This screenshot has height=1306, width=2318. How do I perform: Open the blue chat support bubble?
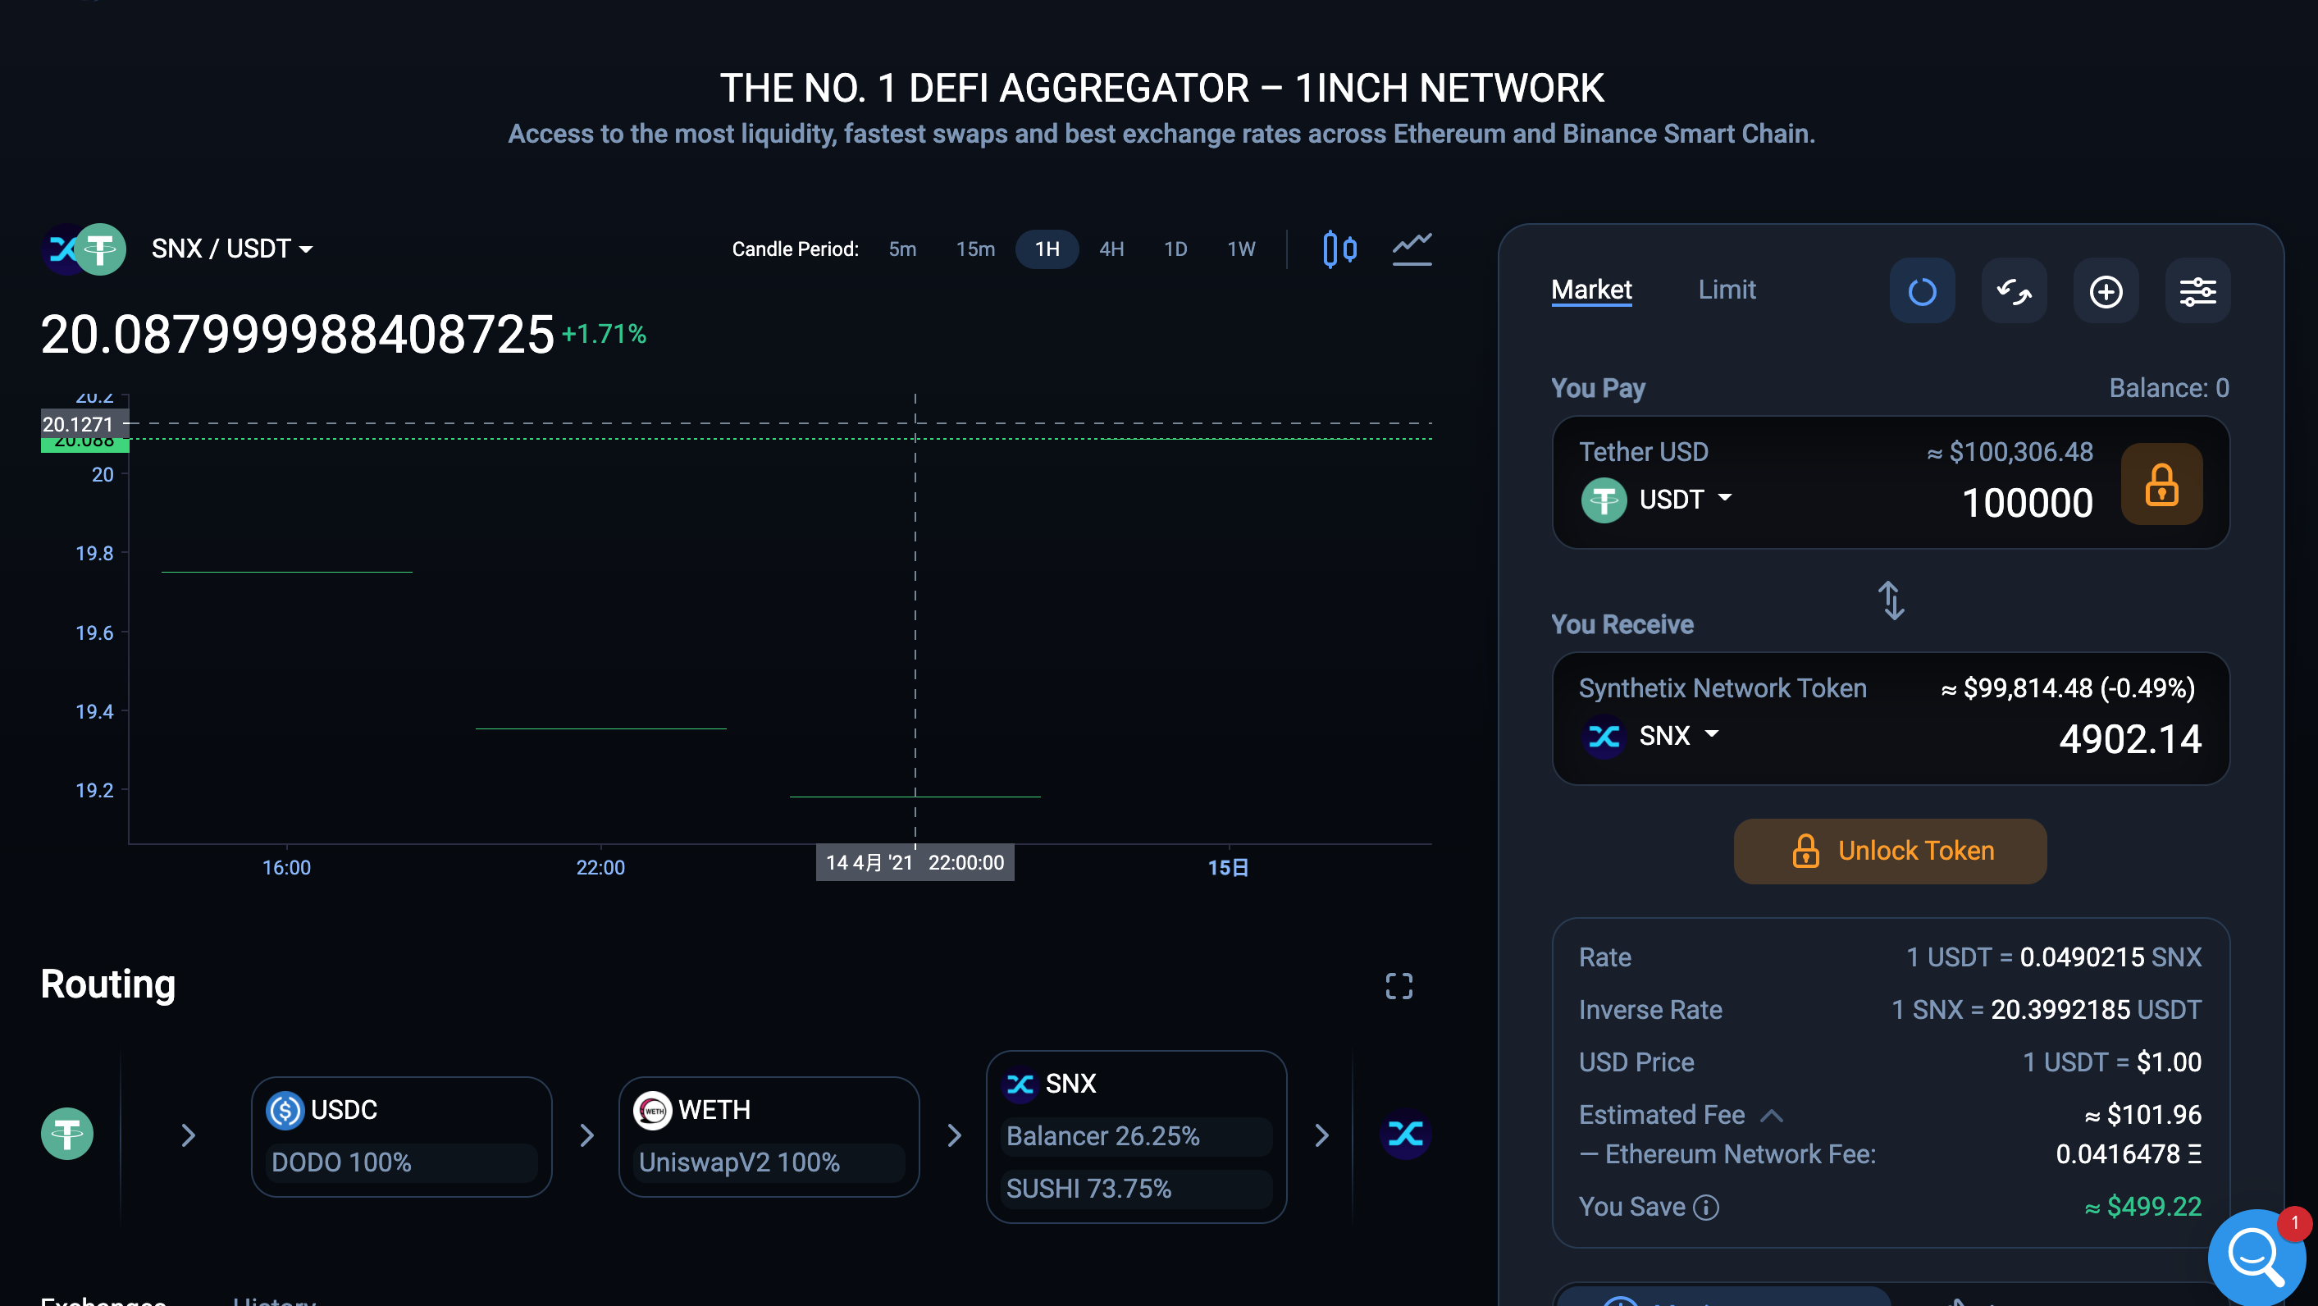pyautogui.click(x=2255, y=1256)
